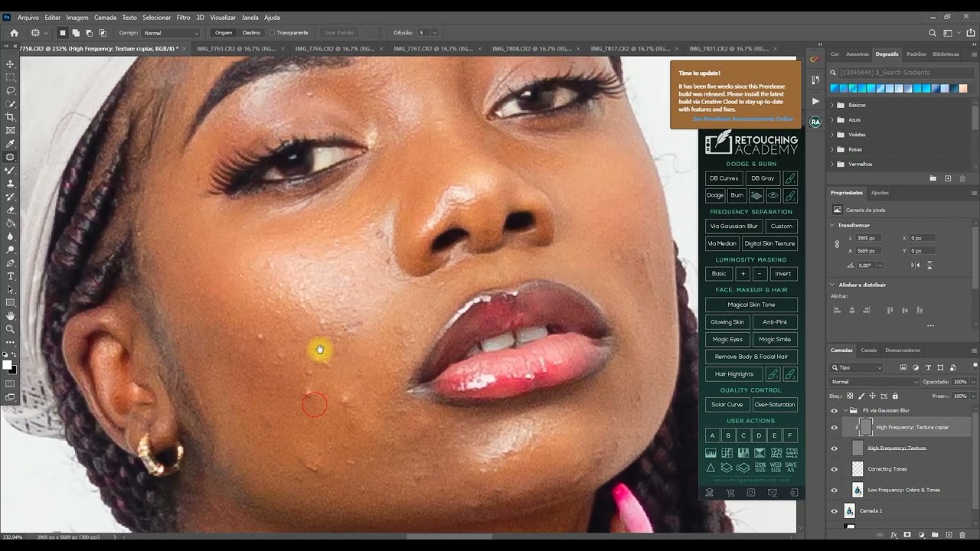Select the Move tool
Image resolution: width=980 pixels, height=551 pixels.
point(11,64)
